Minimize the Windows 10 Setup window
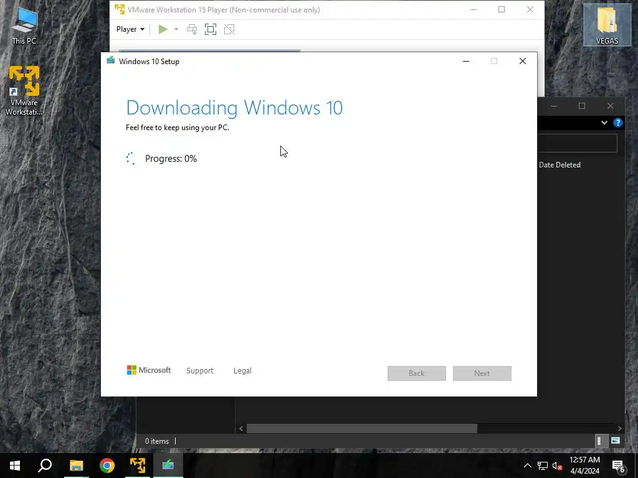The image size is (638, 478). coord(466,62)
